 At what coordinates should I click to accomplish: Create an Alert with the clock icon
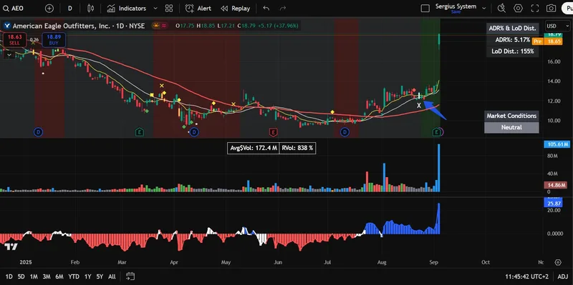[198, 8]
